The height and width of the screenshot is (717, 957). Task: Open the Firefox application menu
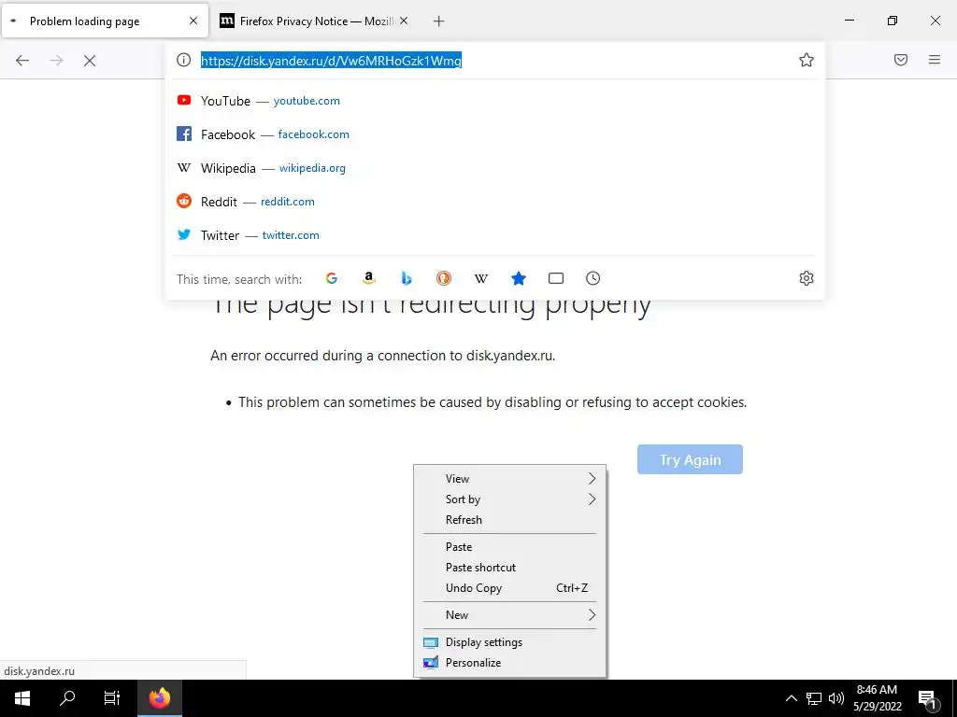click(935, 60)
